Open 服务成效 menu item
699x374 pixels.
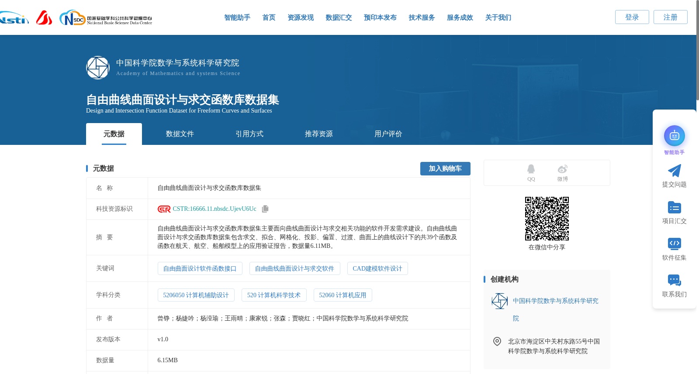pos(460,17)
